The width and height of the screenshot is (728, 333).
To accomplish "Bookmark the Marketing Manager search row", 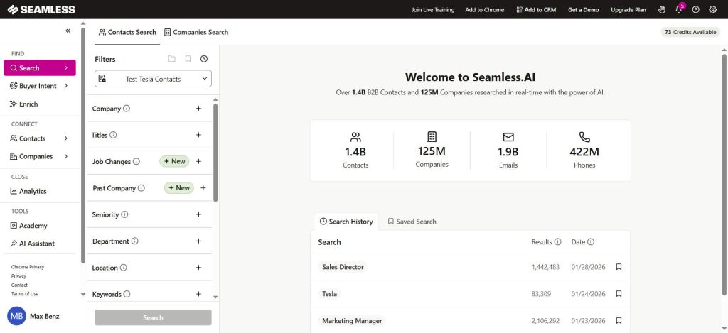I will tap(619, 320).
